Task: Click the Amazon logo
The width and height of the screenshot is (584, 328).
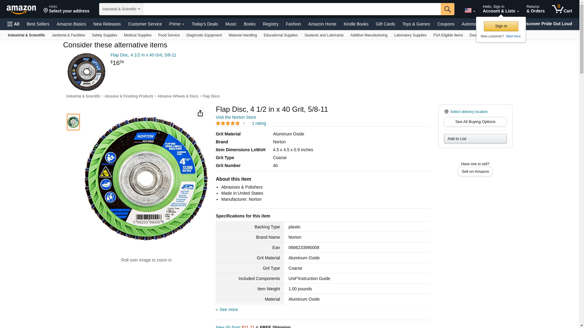Action: (21, 9)
